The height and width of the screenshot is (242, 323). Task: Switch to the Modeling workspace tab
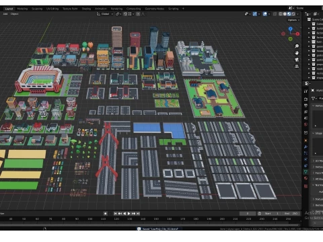click(22, 9)
